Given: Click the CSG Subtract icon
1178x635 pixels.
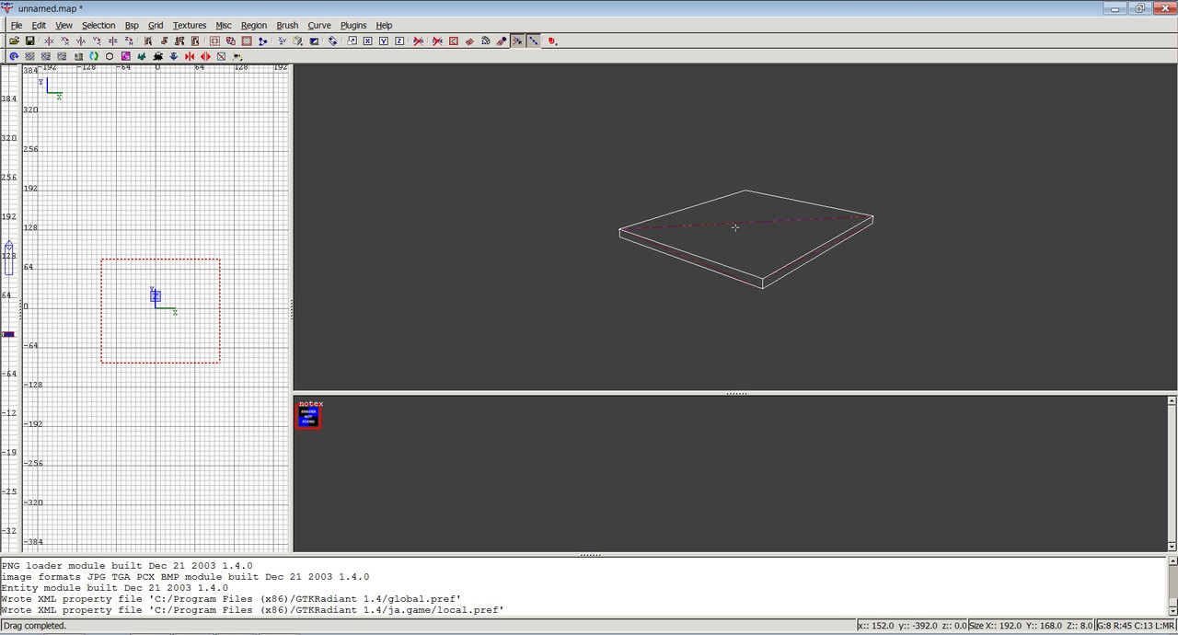Looking at the screenshot, I should [214, 41].
